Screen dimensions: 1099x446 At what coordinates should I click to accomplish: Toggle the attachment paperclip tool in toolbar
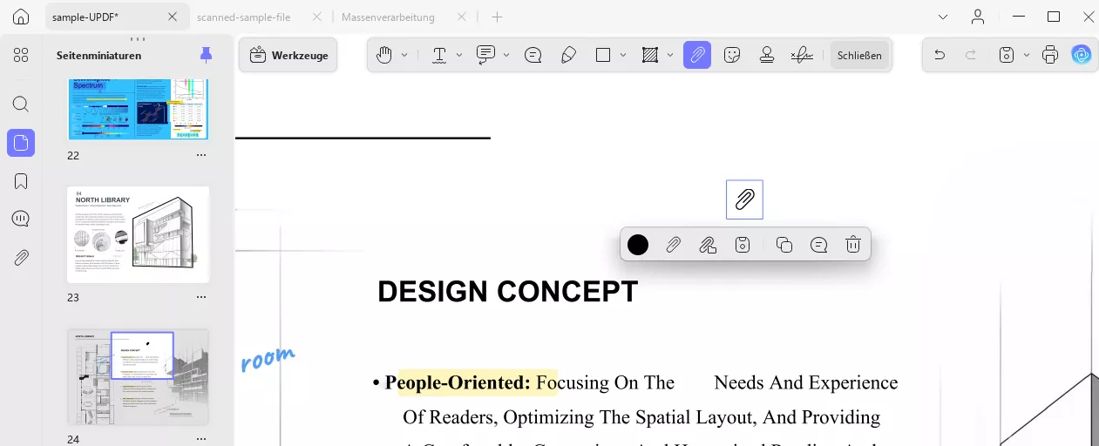click(x=697, y=55)
